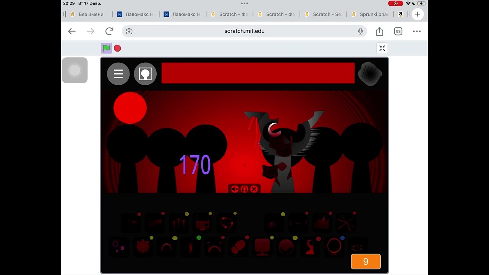Solo the character using the headphones mini-button

(x=244, y=189)
